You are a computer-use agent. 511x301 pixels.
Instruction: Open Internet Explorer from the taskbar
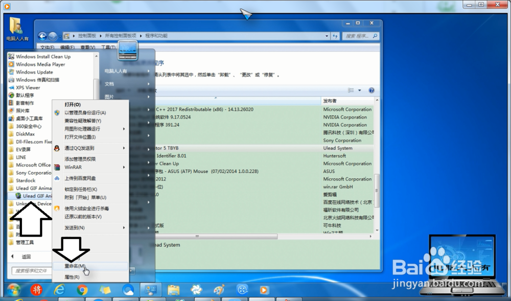point(59,290)
